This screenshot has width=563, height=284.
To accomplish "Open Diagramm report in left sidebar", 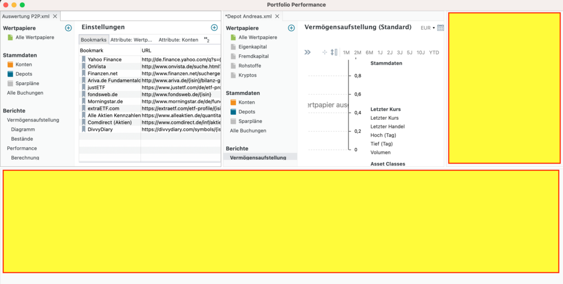I will (23, 129).
